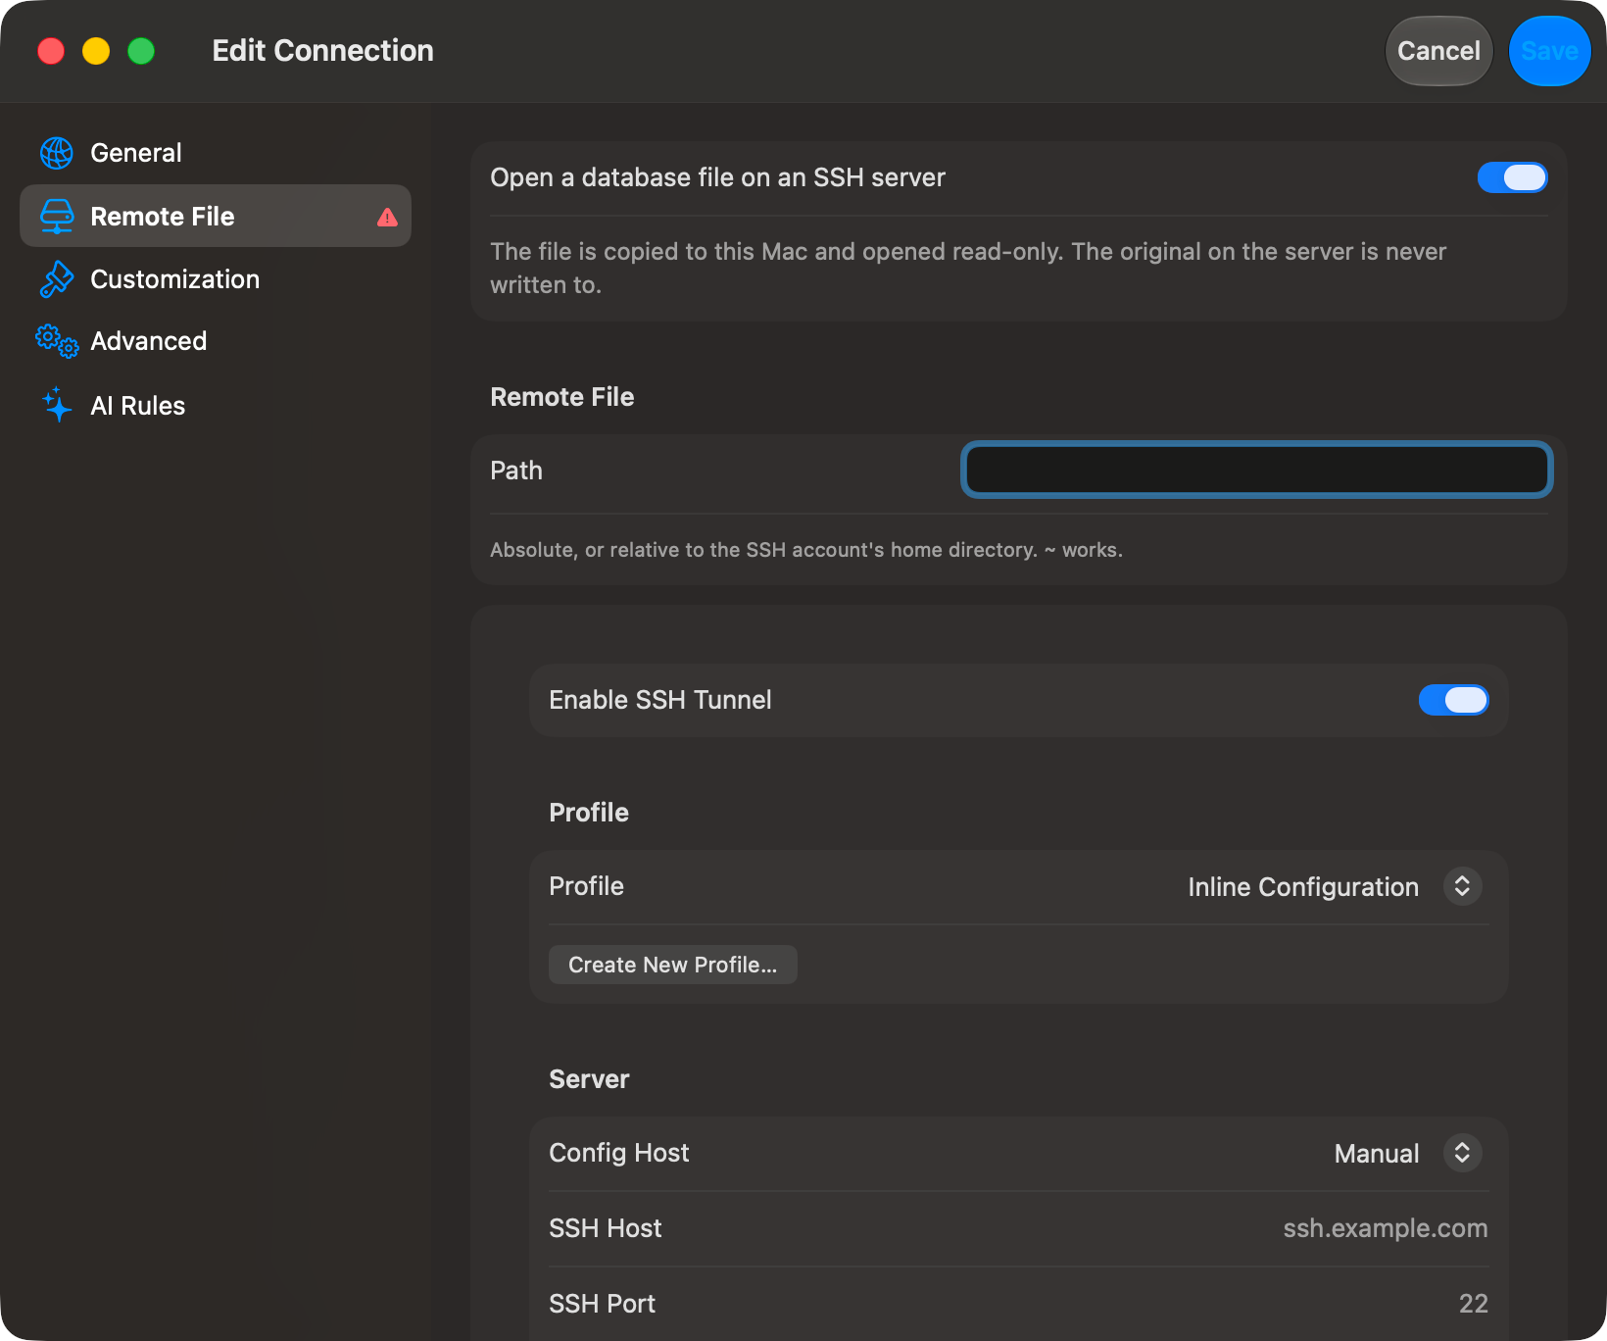
Task: Click Create New Profile… button
Action: pos(673,965)
